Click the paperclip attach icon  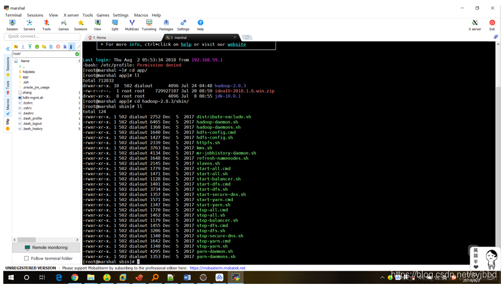pyautogui.click(x=495, y=37)
